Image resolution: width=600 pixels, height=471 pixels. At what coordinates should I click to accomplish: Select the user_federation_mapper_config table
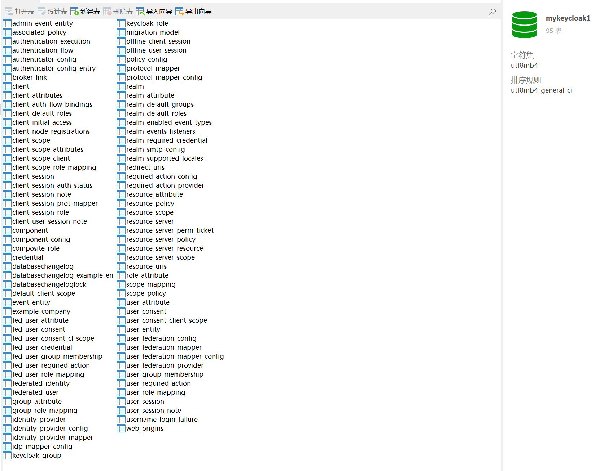[x=175, y=356]
